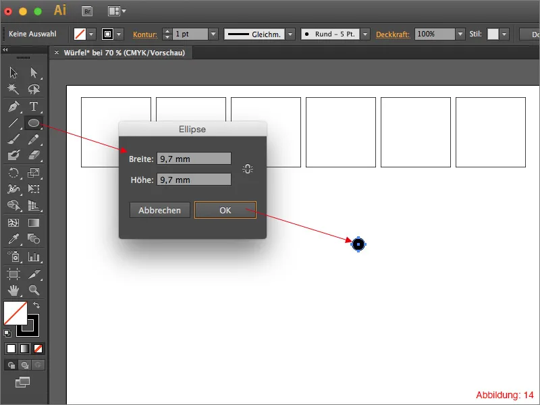Viewport: 540px width, 405px height.
Task: Choose the Lasso tool
Action: tap(33, 89)
